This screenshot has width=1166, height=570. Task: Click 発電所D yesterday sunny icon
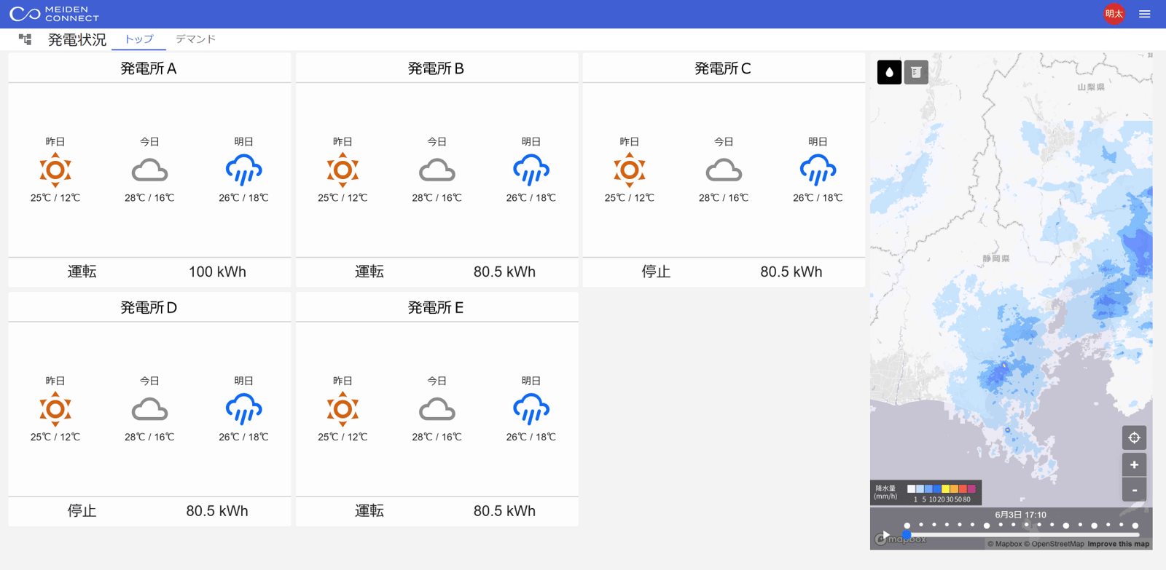point(55,410)
